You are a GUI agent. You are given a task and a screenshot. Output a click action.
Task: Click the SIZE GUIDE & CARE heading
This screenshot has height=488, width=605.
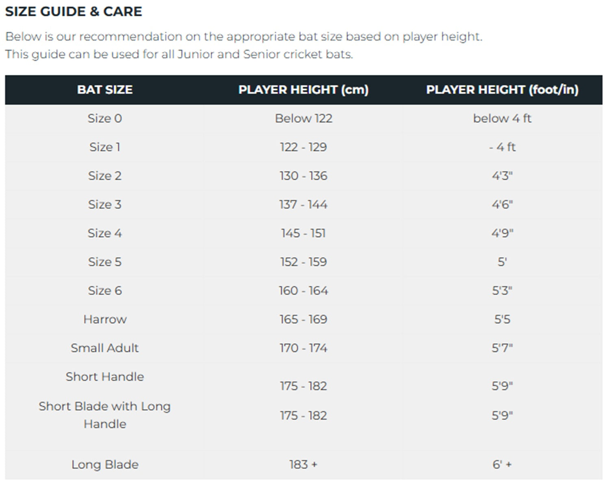pyautogui.click(x=74, y=11)
